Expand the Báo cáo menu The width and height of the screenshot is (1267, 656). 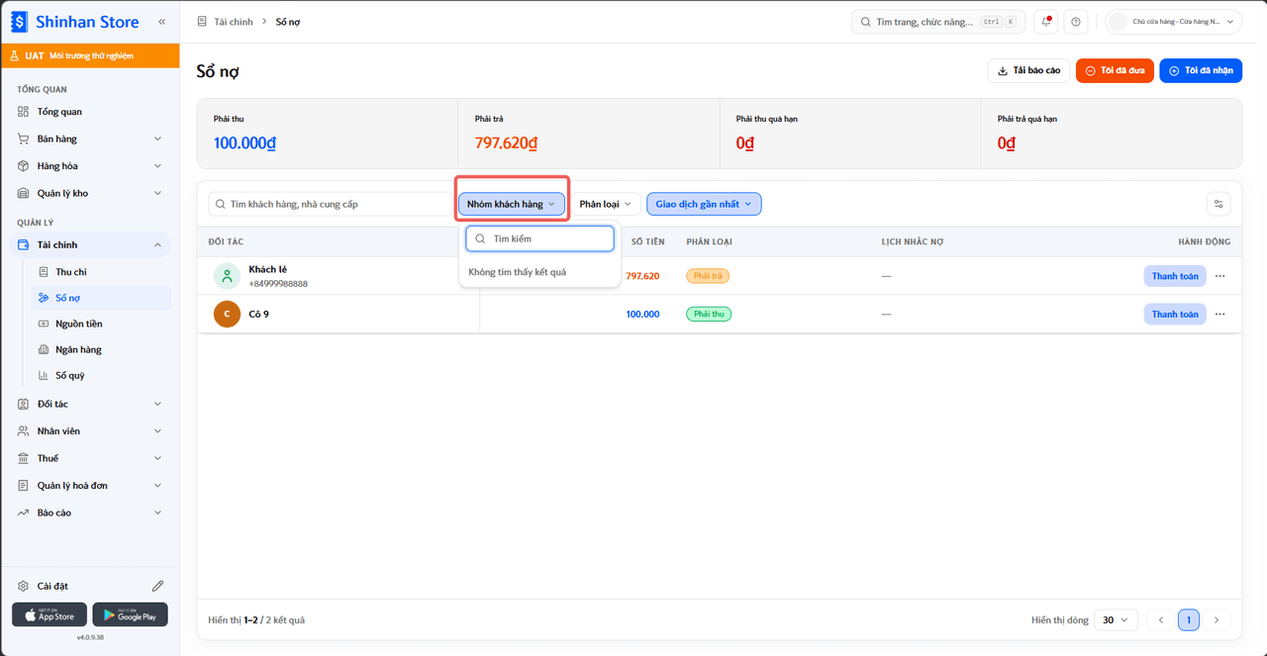pos(90,513)
